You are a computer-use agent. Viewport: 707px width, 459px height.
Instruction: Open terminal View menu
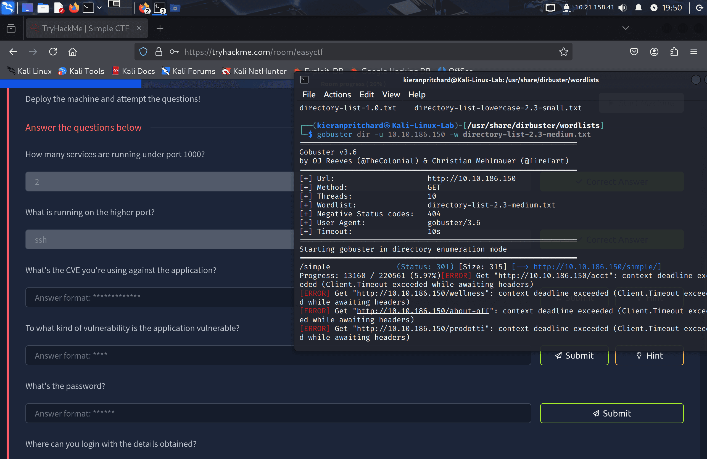pyautogui.click(x=391, y=95)
